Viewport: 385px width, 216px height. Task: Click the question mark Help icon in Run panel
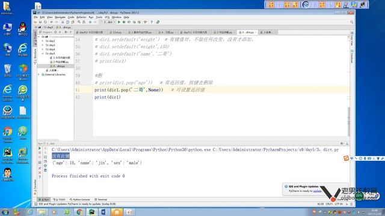40,177
